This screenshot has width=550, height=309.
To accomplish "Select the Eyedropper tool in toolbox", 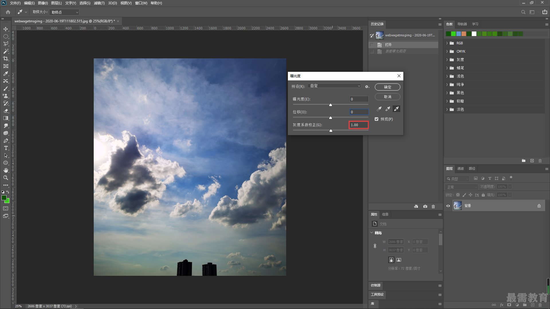I will [x=6, y=74].
